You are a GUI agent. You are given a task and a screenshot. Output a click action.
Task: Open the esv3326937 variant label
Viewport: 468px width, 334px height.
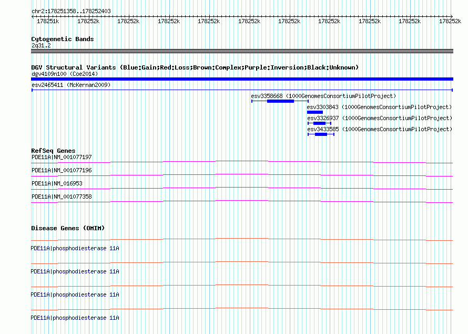[380, 118]
